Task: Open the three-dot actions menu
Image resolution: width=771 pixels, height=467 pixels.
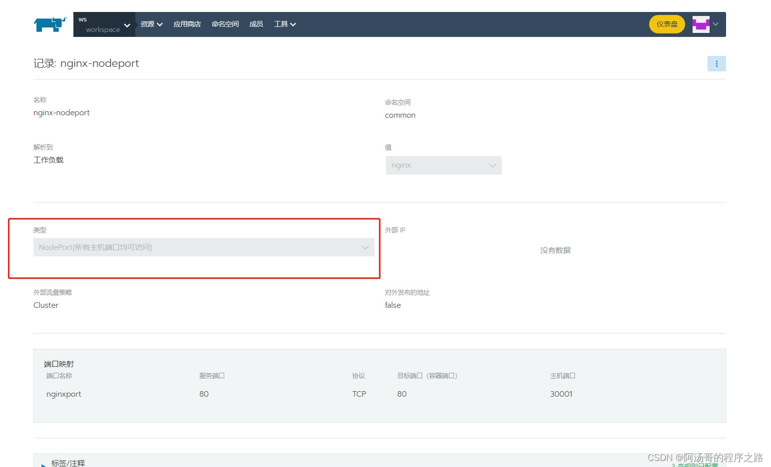Action: [x=717, y=64]
